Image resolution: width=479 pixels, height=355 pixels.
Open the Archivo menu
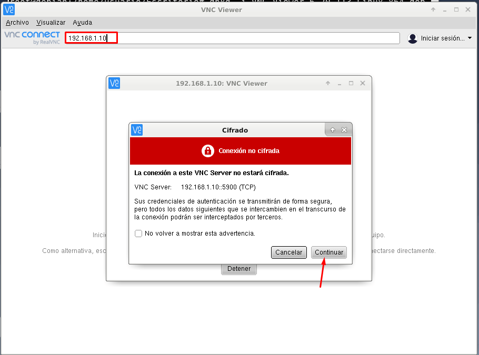(17, 23)
